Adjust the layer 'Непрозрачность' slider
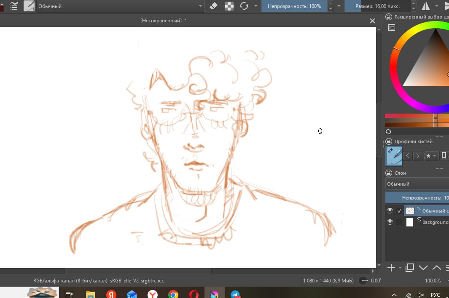Screen dimensions: 449x298 (417, 198)
